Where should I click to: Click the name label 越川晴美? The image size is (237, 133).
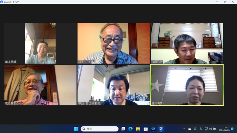(x=157, y=103)
